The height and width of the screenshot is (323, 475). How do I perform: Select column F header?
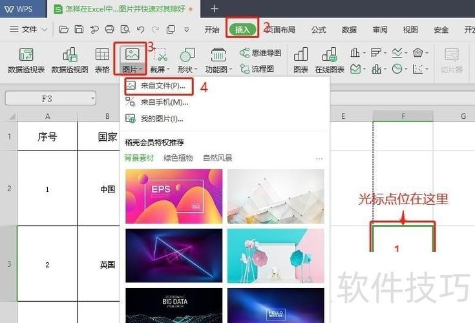tap(403, 116)
